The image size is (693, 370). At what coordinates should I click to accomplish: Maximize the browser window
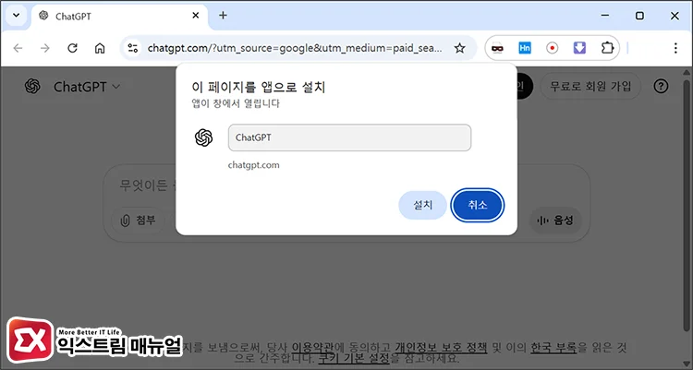pos(639,16)
